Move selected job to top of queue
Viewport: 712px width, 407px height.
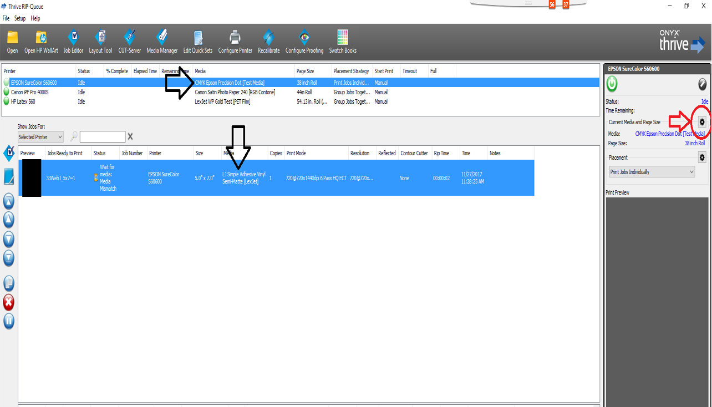pyautogui.click(x=9, y=201)
